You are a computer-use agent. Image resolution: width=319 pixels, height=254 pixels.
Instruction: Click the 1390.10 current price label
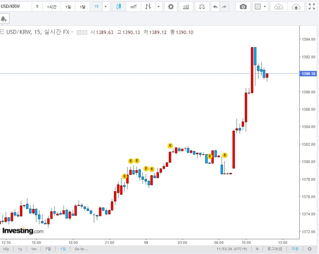click(308, 74)
